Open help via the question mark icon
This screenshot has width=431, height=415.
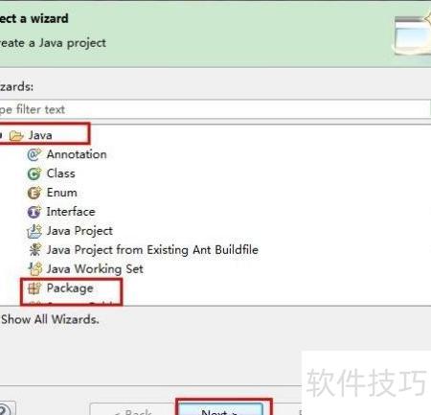click(x=5, y=409)
